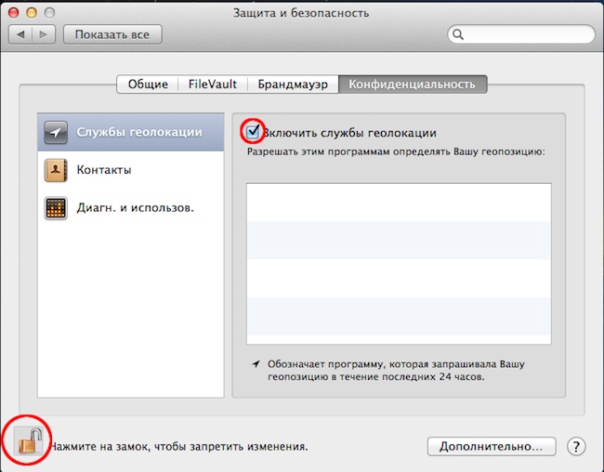Click the round help question mark button

tap(576, 446)
